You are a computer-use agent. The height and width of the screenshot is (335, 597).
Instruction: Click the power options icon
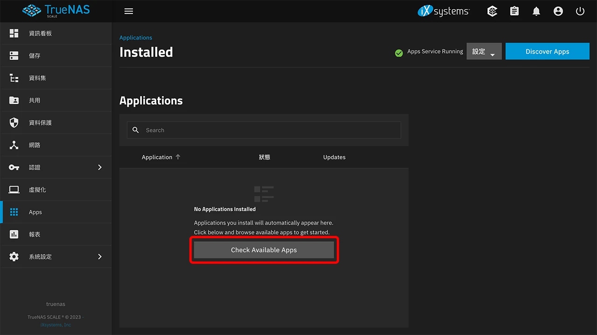coord(580,11)
